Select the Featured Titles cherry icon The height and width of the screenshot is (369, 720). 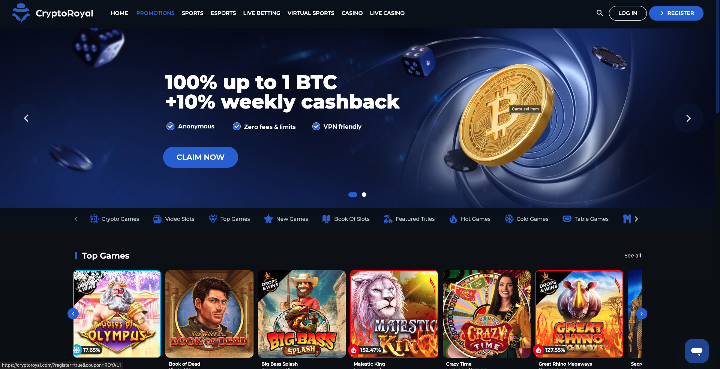point(388,219)
